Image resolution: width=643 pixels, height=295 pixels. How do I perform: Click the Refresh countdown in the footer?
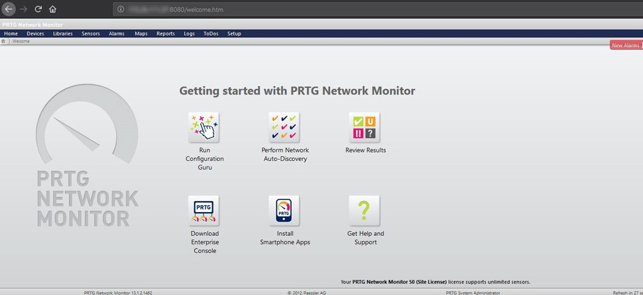pyautogui.click(x=627, y=293)
